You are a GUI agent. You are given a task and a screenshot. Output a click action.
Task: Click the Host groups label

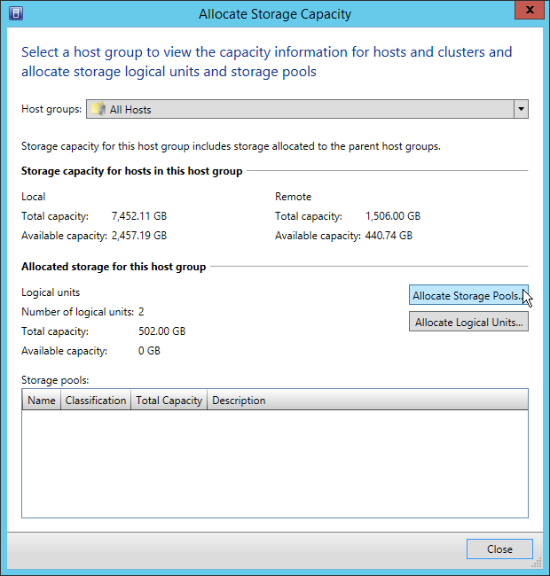click(51, 110)
